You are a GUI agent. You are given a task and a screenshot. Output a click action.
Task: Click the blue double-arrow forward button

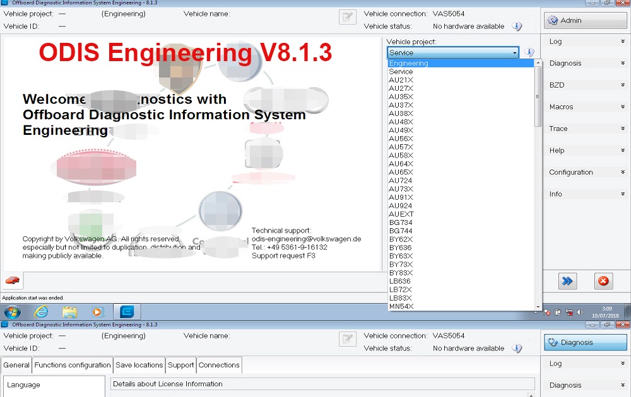pos(567,281)
